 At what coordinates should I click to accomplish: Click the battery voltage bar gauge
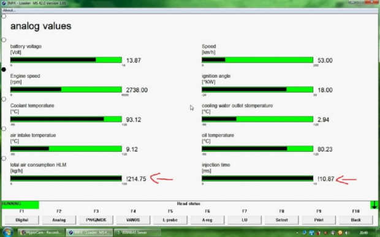pos(66,60)
